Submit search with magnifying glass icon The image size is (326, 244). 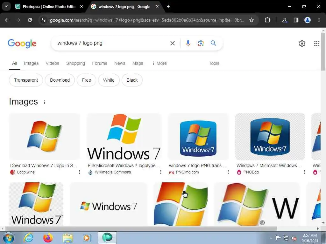tap(214, 43)
